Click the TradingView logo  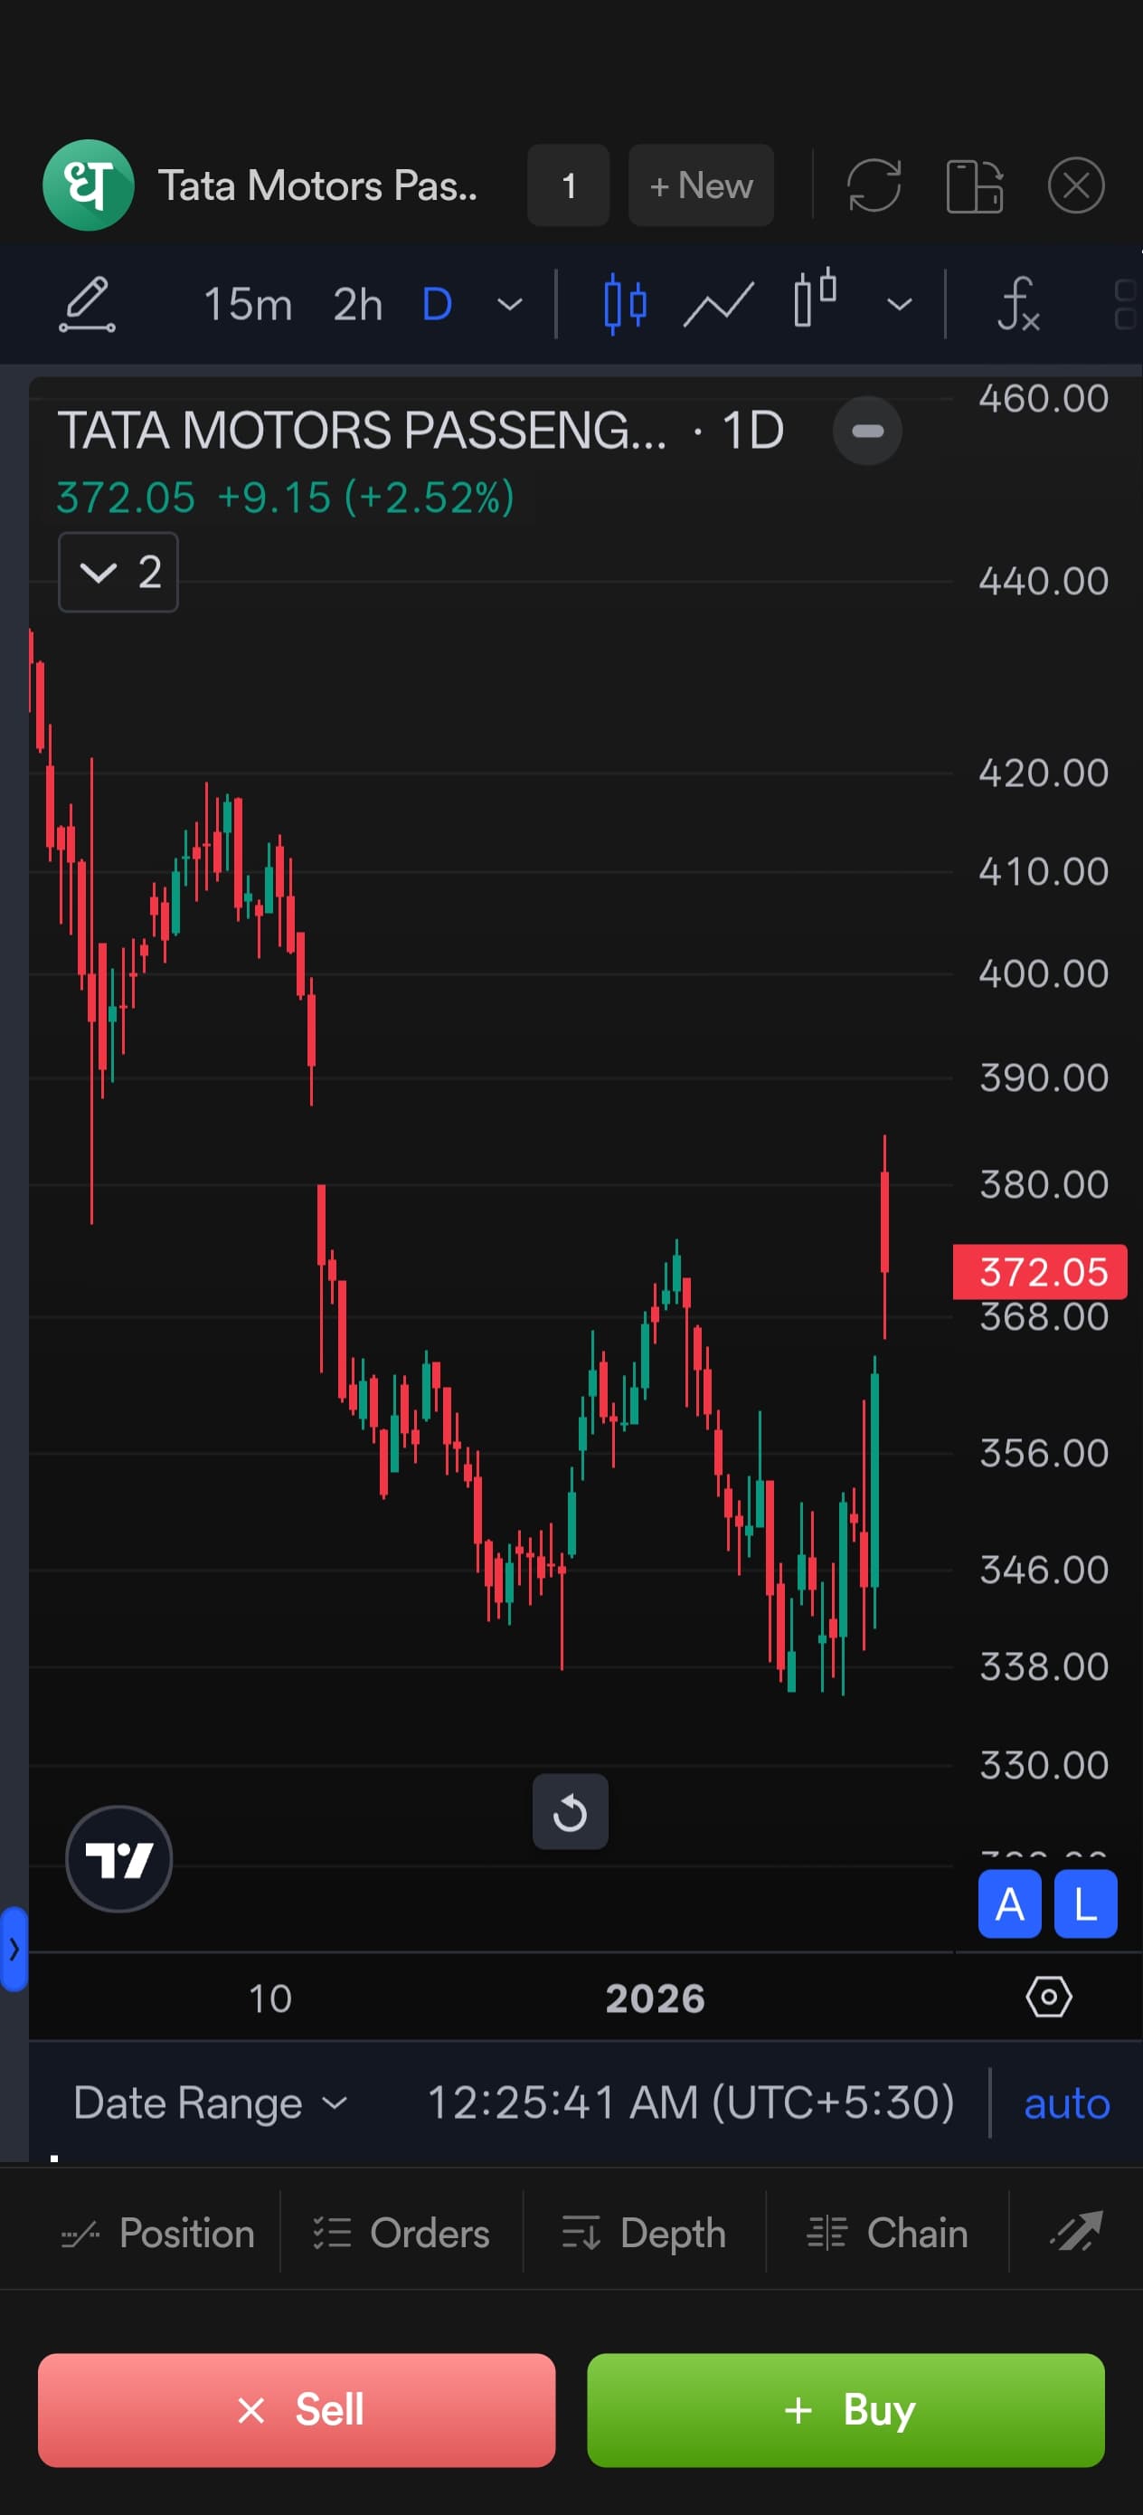tap(118, 1859)
